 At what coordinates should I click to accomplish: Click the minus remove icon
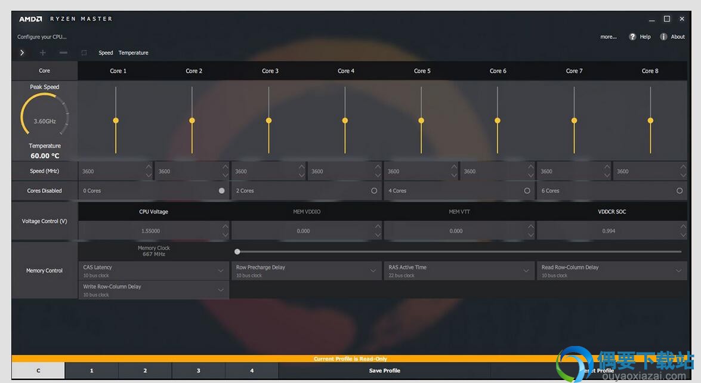click(x=63, y=52)
